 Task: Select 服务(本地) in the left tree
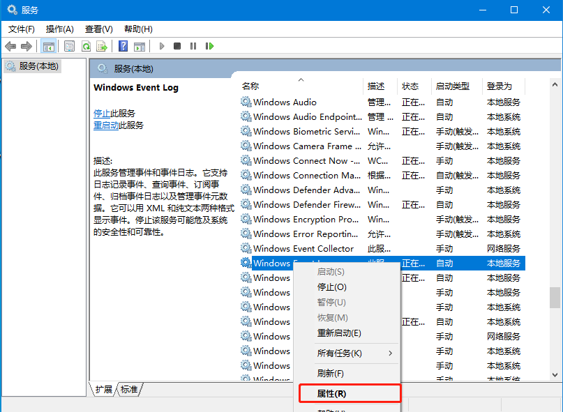pyautogui.click(x=33, y=66)
